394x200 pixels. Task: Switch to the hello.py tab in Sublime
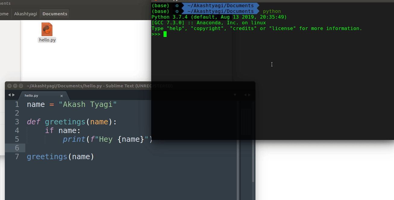[31, 95]
